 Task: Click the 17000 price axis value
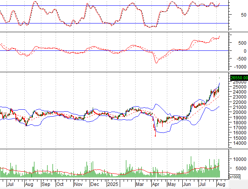[240, 127]
